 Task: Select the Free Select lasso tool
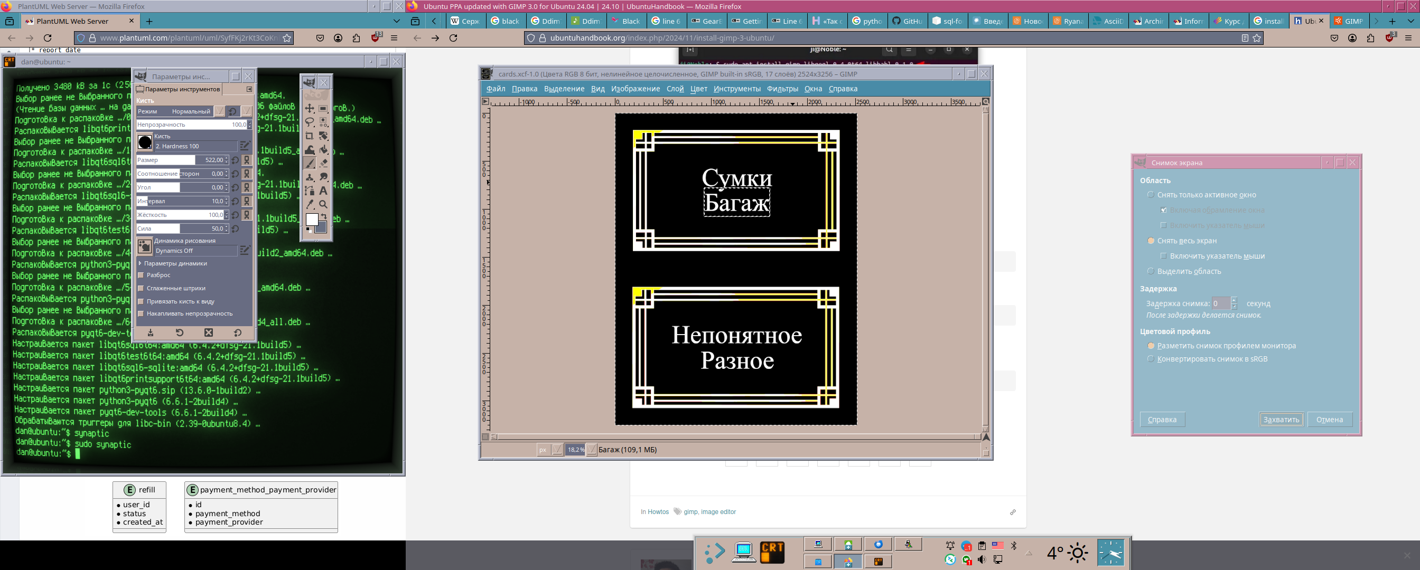pyautogui.click(x=310, y=122)
